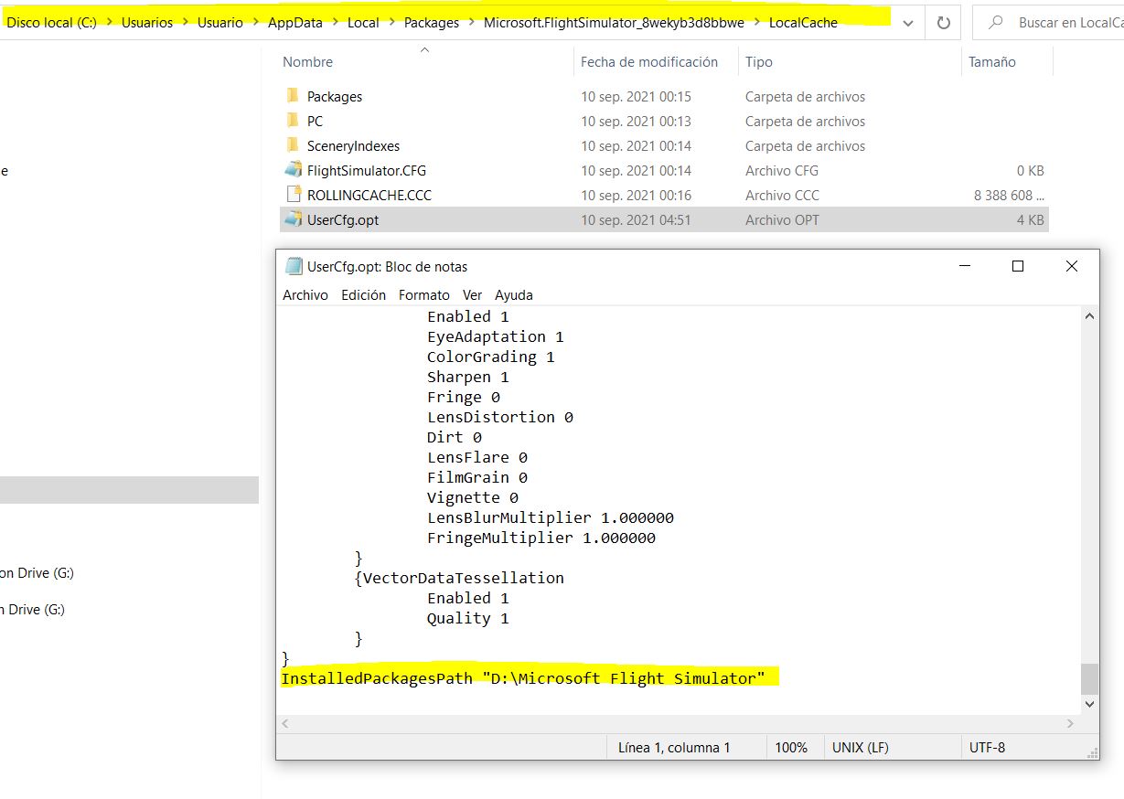This screenshot has width=1124, height=799.
Task: Open the Edición menu in Notepad
Action: tap(364, 295)
